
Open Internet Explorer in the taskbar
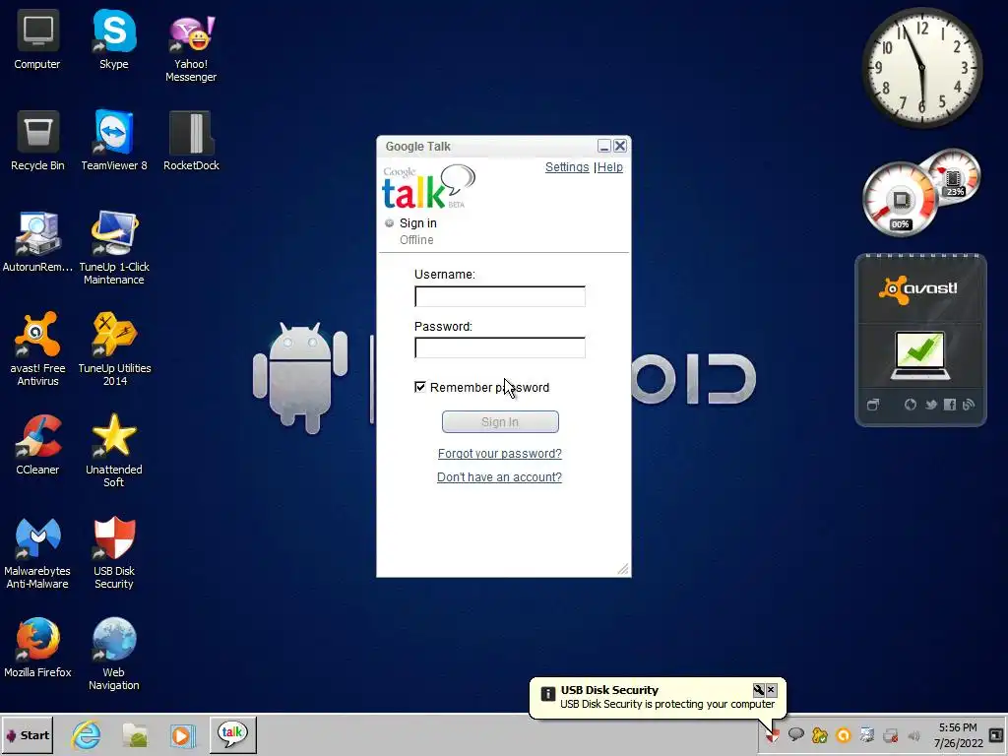[x=87, y=734]
